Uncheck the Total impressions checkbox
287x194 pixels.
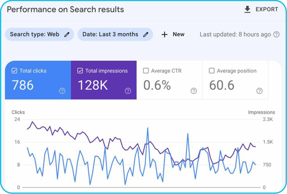coord(80,71)
